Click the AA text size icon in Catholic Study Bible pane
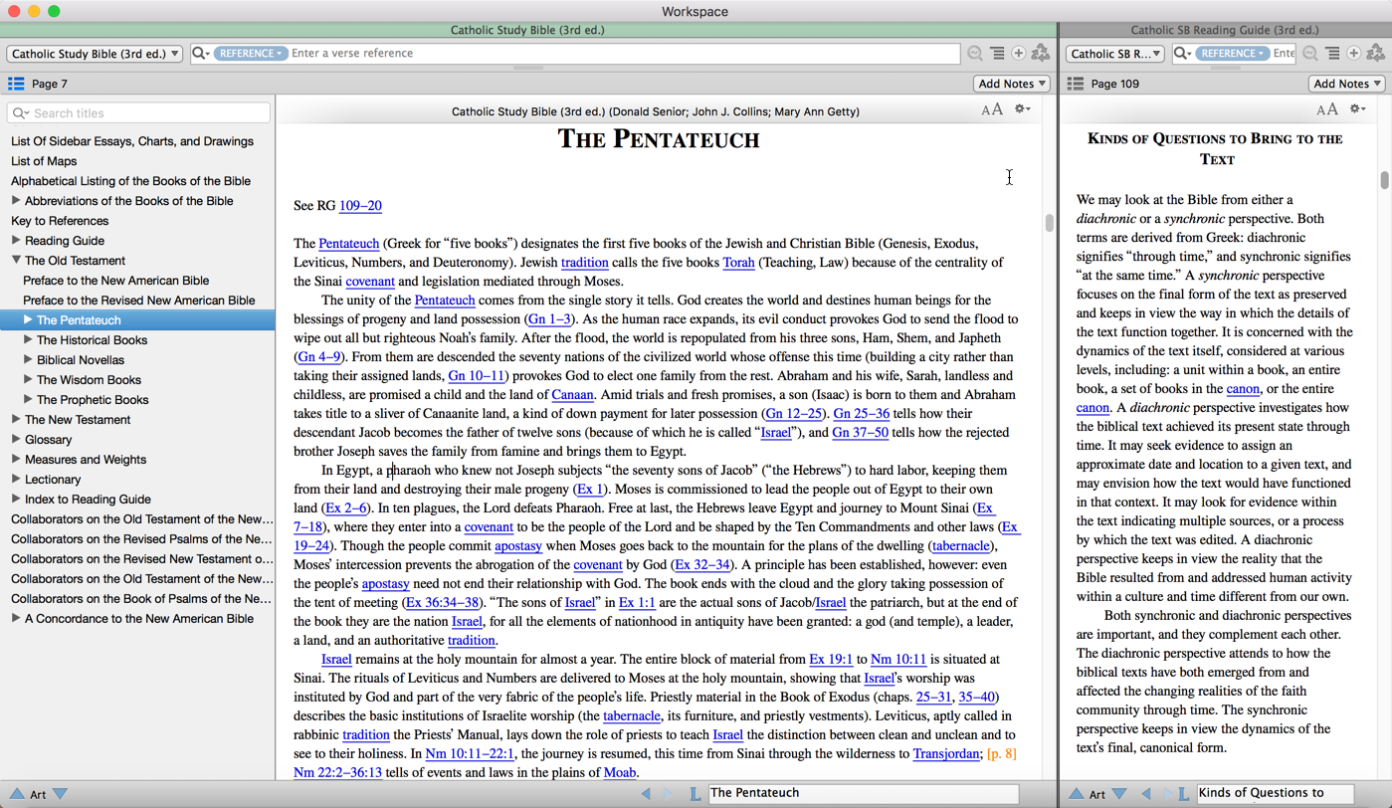Viewport: 1392px width, 808px height. tap(992, 109)
